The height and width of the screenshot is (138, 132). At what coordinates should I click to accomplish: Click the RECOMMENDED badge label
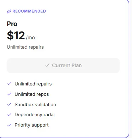[29, 11]
